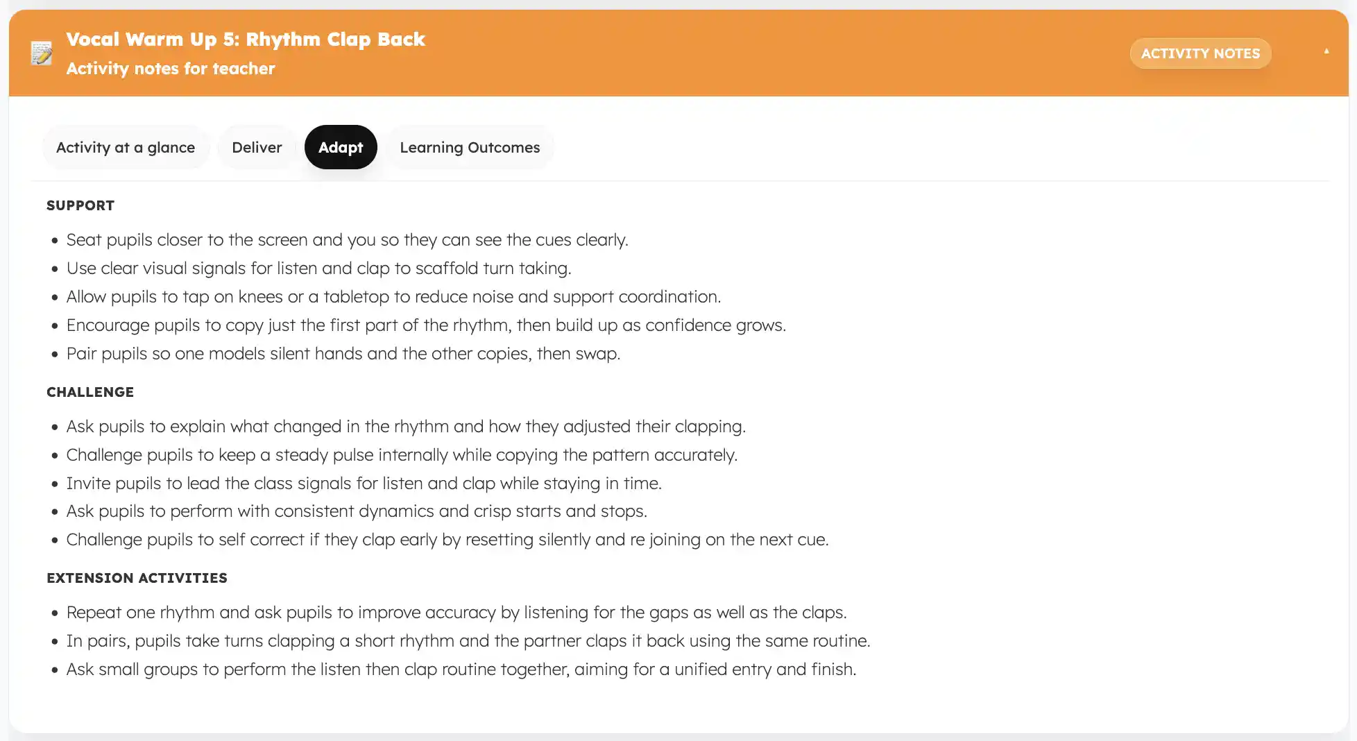Collapse the activity notes panel arrow

(x=1326, y=51)
